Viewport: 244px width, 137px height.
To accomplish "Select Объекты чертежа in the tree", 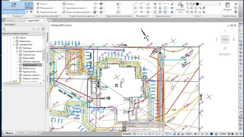I will [31, 62].
